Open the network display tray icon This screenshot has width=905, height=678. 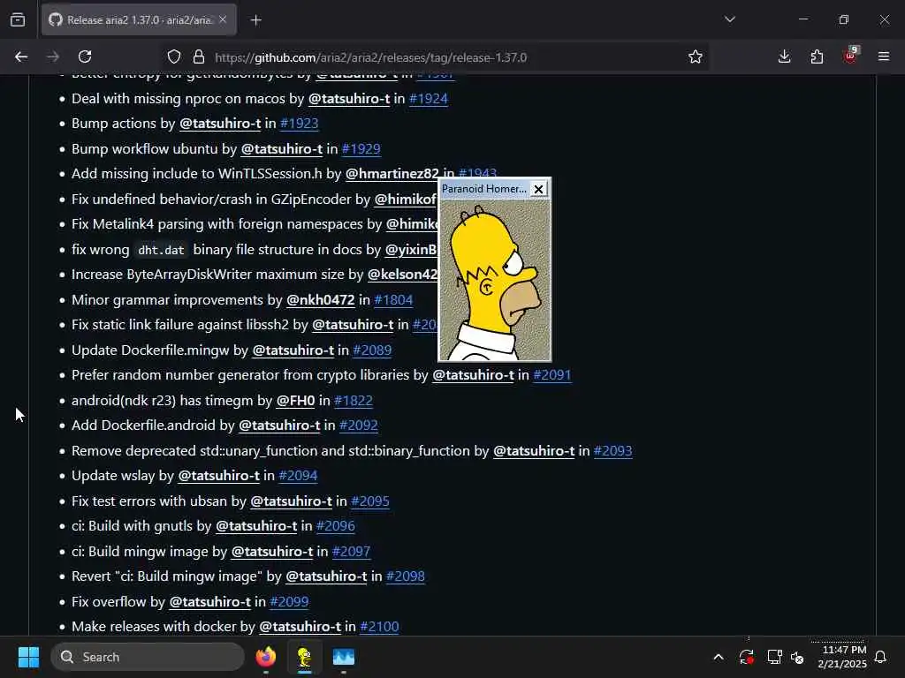point(774,657)
